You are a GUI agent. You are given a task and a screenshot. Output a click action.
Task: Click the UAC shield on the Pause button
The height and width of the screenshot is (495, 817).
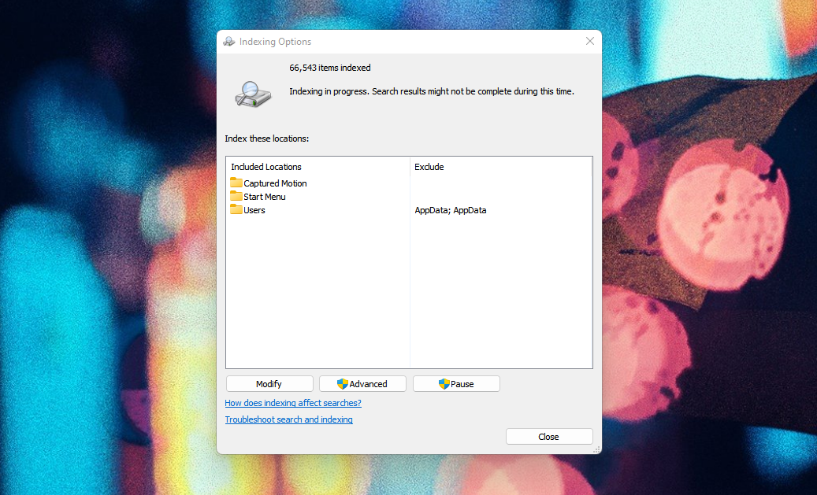(x=442, y=383)
